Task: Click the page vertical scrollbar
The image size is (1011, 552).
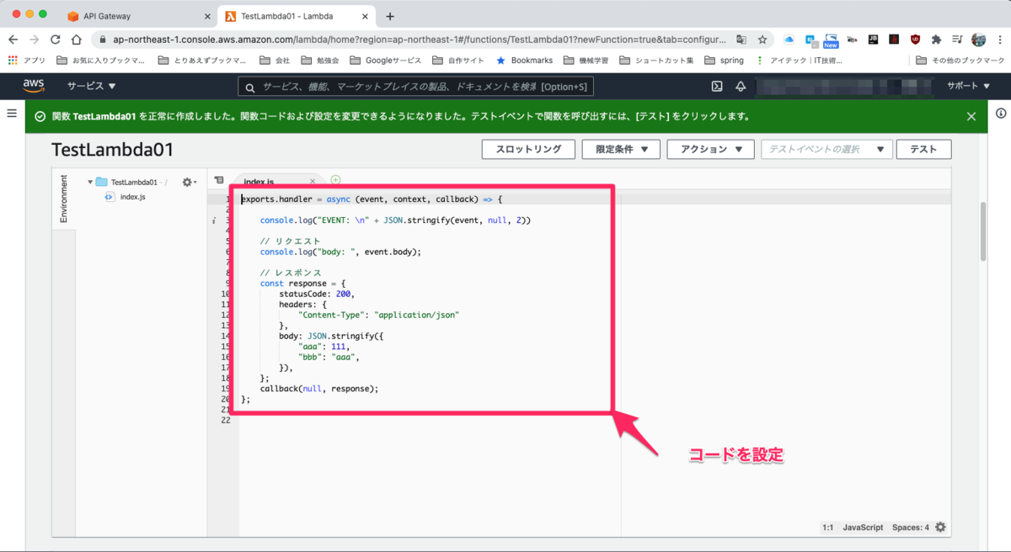Action: click(982, 231)
